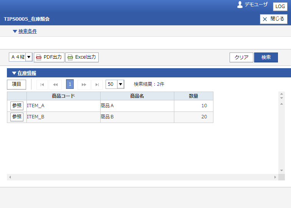Click the 検索 search button
Image resolution: width=291 pixels, height=208 pixels.
(x=266, y=57)
